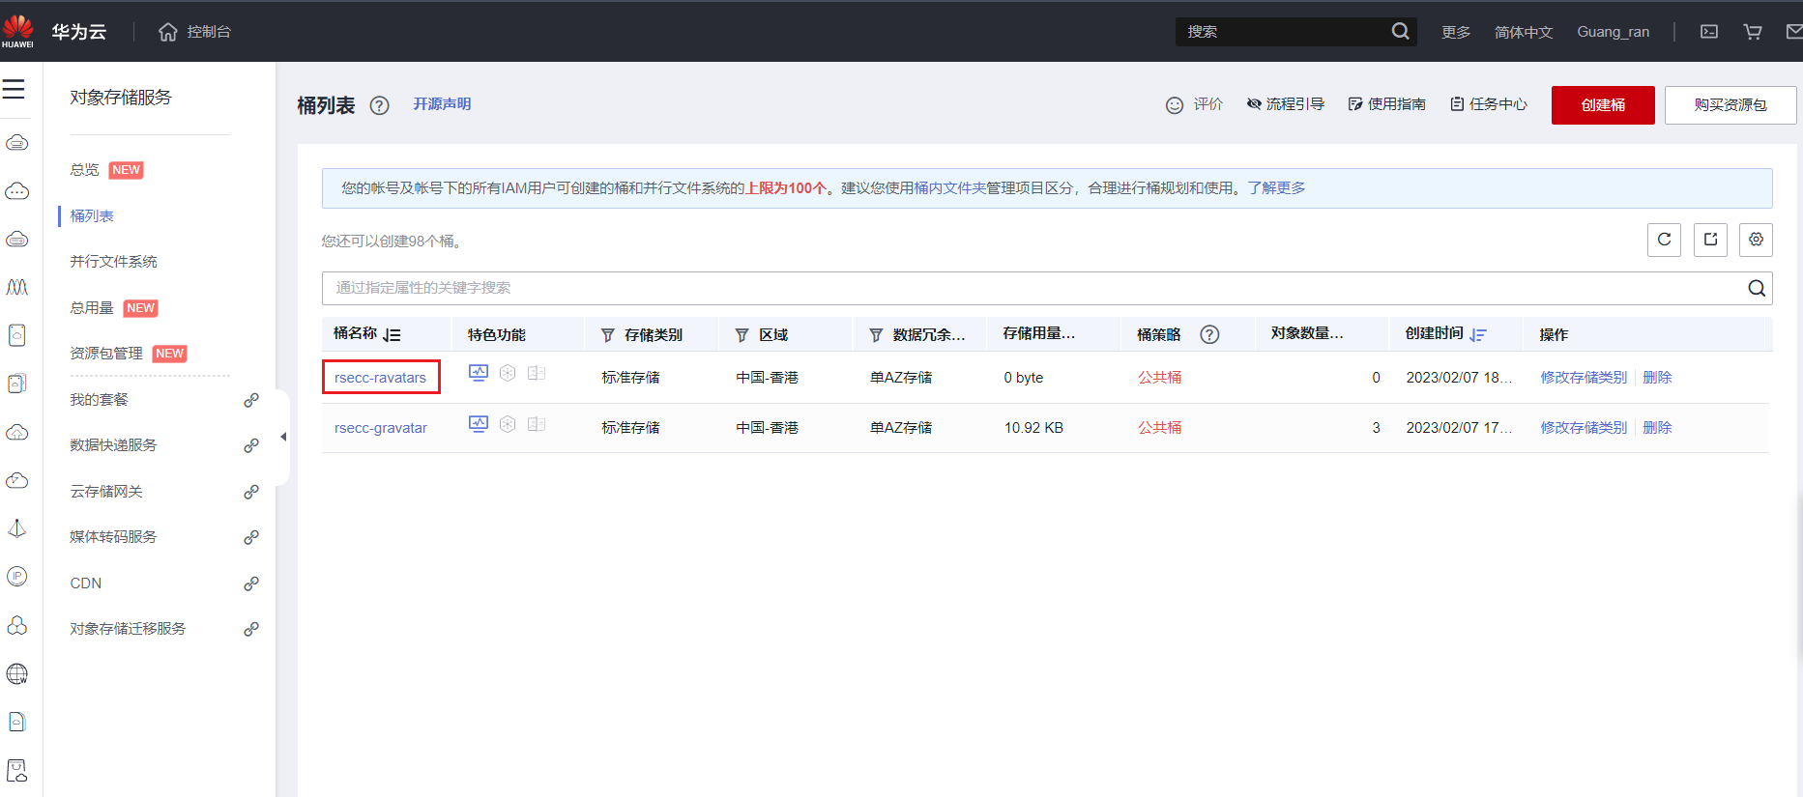Click 公共桶 policy for rsecc-ravatars
Viewport: 1803px width, 797px height.
coord(1159,378)
